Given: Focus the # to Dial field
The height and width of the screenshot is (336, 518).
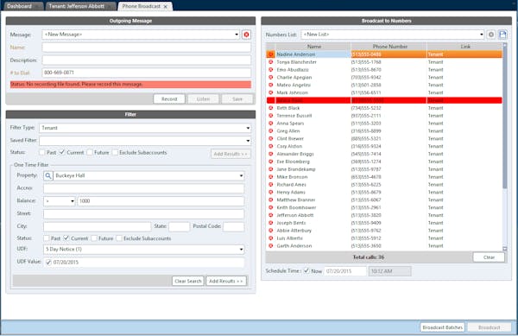Looking at the screenshot, I should tap(147, 73).
